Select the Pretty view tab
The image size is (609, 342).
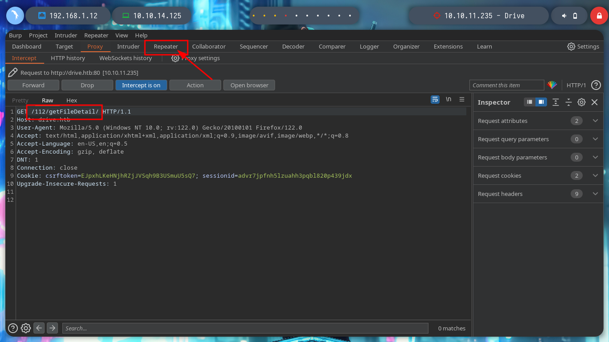point(20,100)
